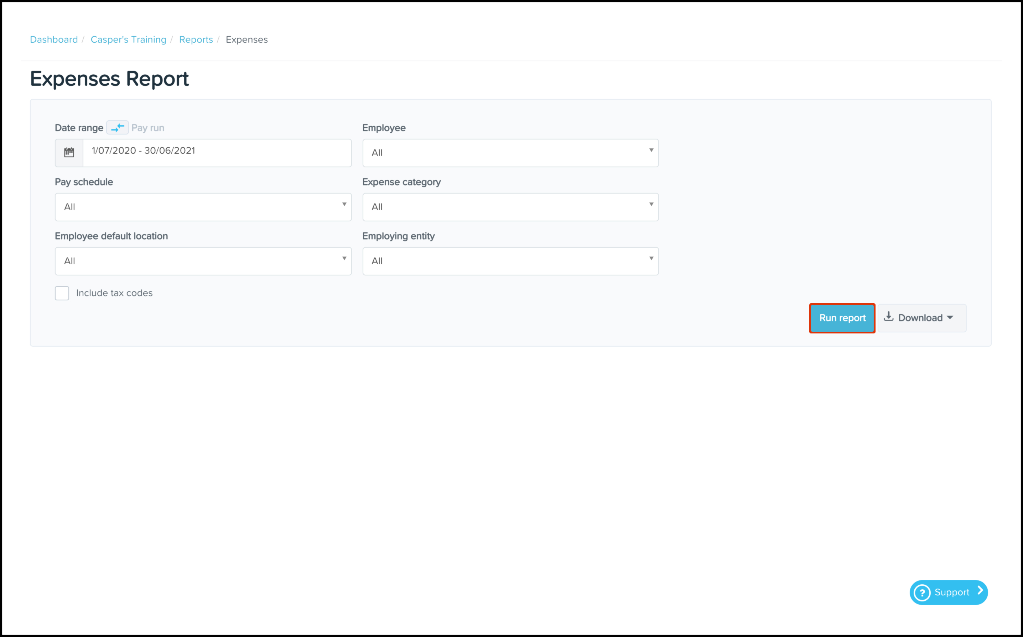
Task: Tick the Include tax codes checkbox
Action: point(62,293)
